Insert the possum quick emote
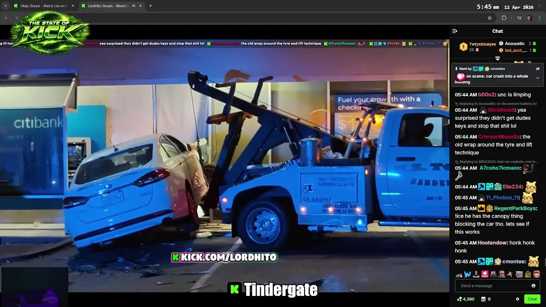This screenshot has height=307, width=546. coord(511,274)
